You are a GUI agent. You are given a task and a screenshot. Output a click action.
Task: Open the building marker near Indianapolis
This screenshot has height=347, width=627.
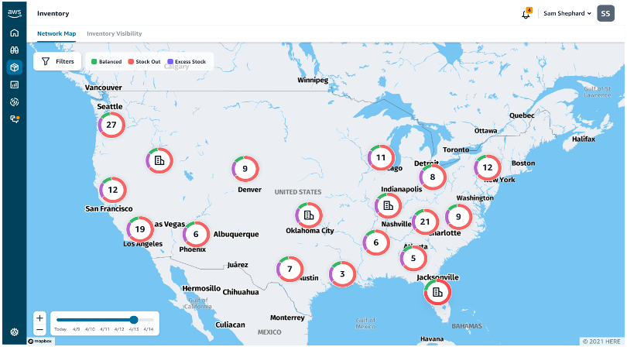389,206
